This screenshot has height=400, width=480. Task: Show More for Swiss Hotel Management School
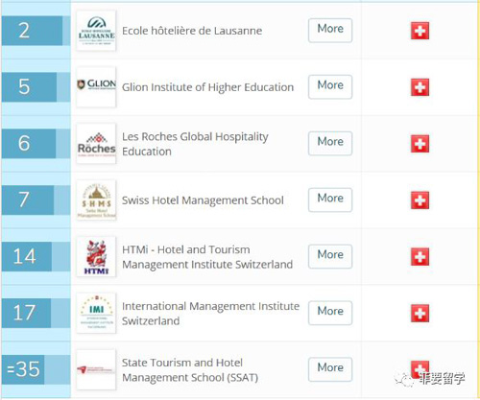330,200
